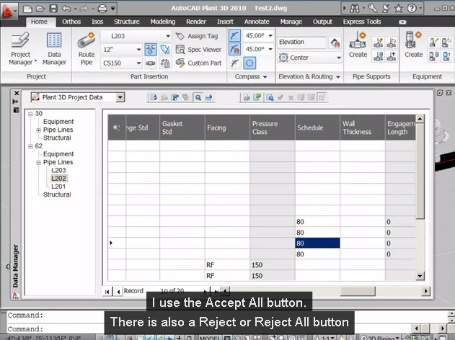Expand the Pipe Lines node under 30
This screenshot has height=340, width=455.
click(39, 130)
